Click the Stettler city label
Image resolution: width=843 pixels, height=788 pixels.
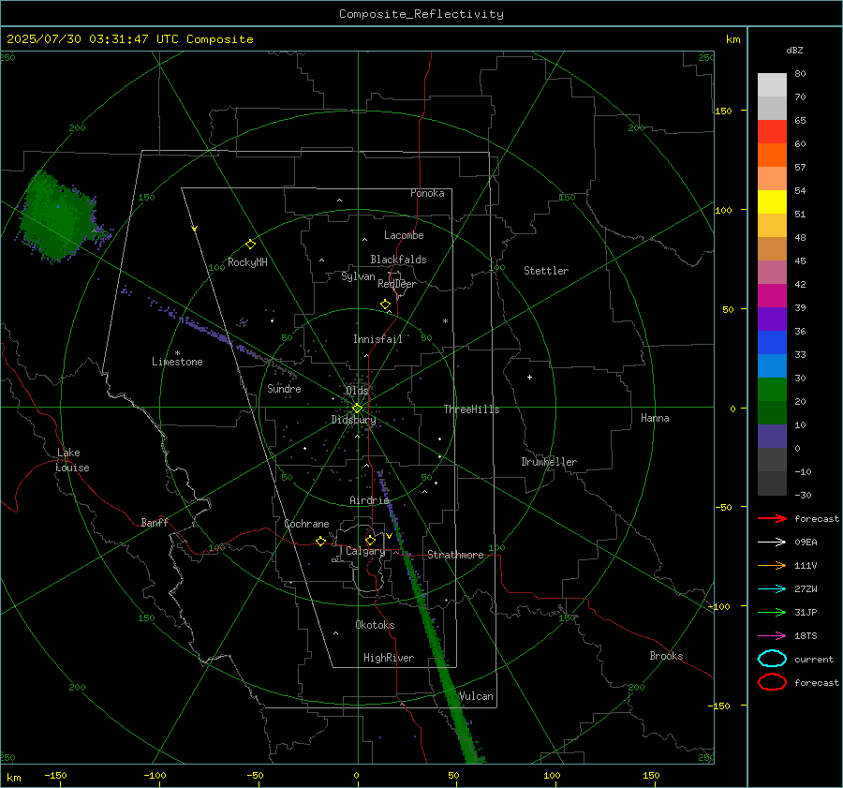pos(546,271)
